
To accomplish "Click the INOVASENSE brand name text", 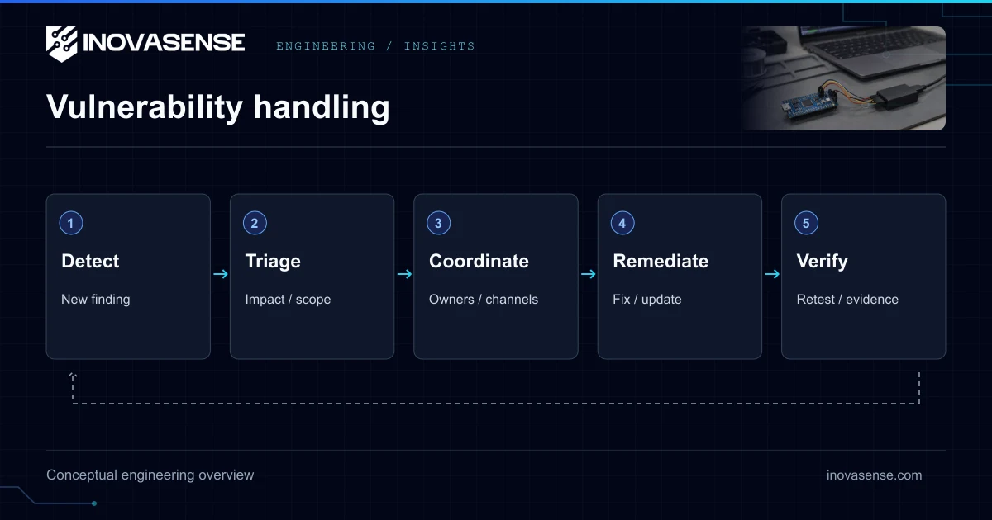I will [165, 42].
